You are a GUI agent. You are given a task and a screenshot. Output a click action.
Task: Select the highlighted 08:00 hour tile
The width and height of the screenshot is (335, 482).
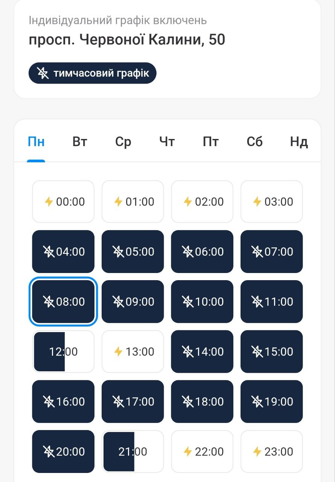pyautogui.click(x=63, y=302)
